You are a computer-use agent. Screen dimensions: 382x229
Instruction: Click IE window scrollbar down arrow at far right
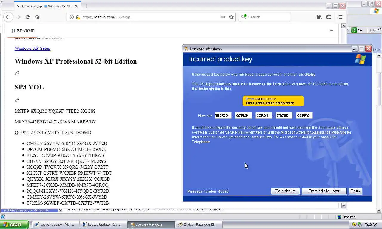click(379, 210)
